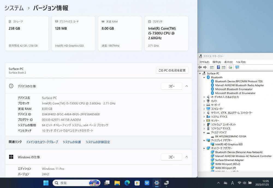The image size is (273, 188).
Task: Select Surface Ethernet Adapter entry
Action: (229, 160)
